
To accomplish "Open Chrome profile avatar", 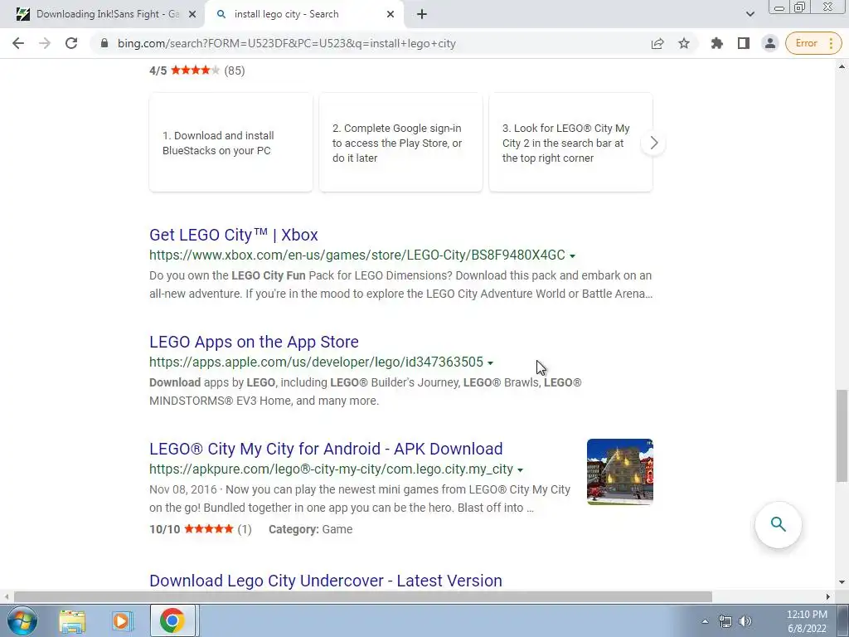I will [769, 43].
